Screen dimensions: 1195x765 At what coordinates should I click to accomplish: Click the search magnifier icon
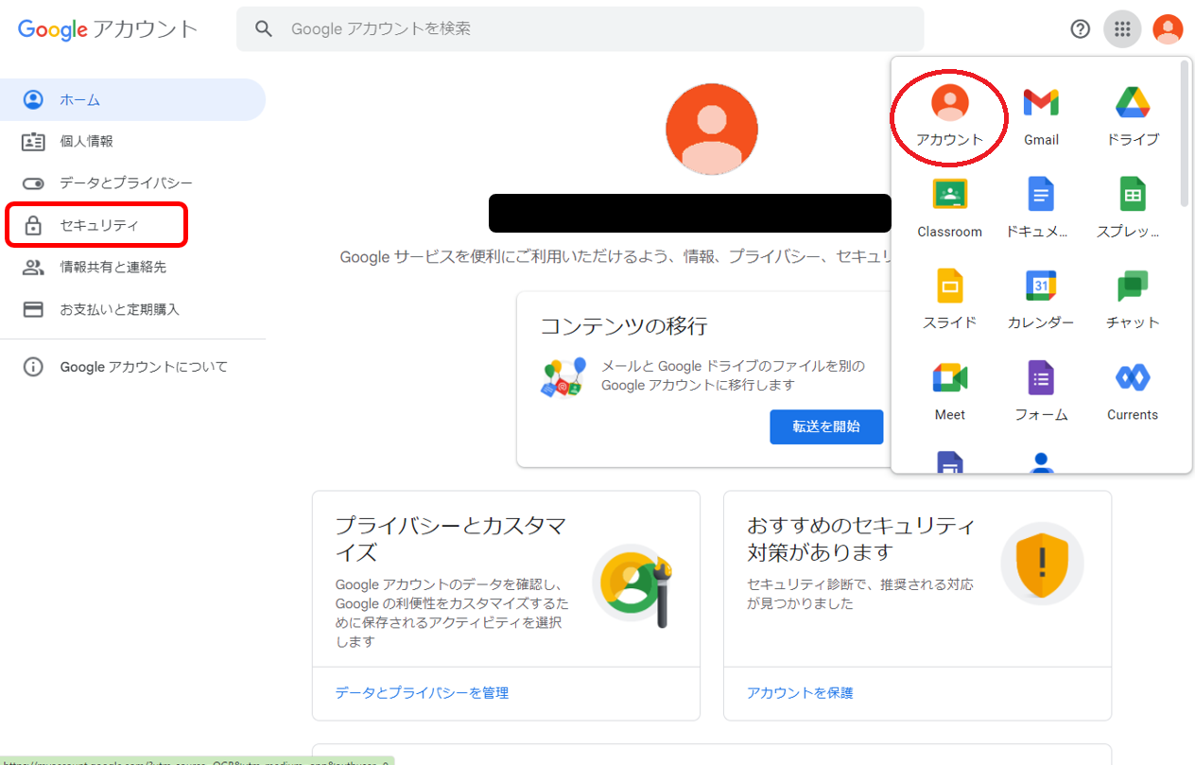click(264, 29)
